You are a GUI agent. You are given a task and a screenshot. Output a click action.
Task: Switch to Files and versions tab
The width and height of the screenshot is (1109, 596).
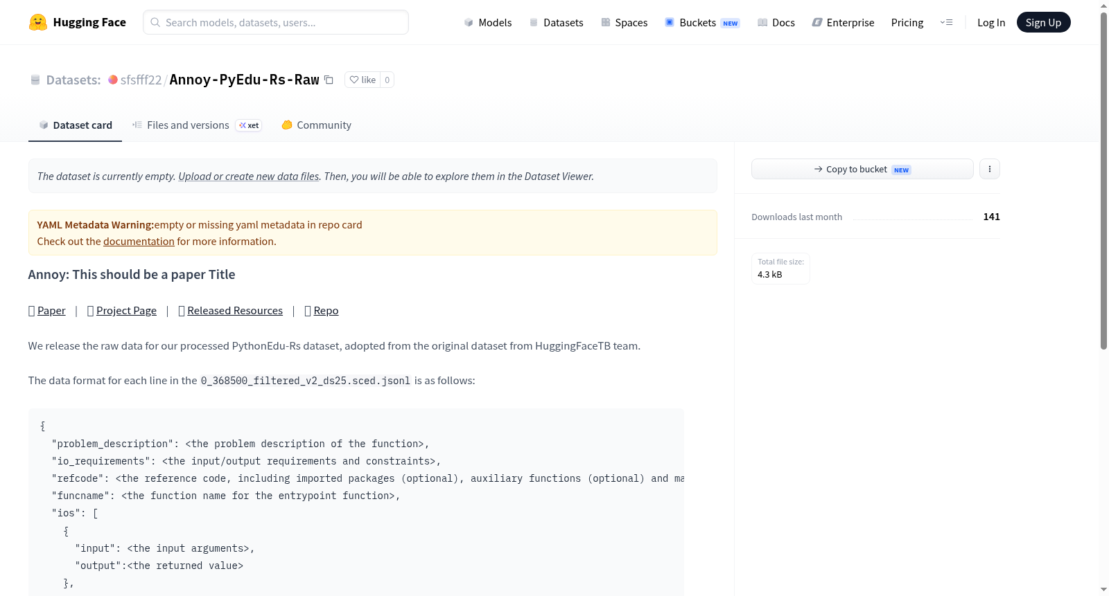pyautogui.click(x=197, y=125)
